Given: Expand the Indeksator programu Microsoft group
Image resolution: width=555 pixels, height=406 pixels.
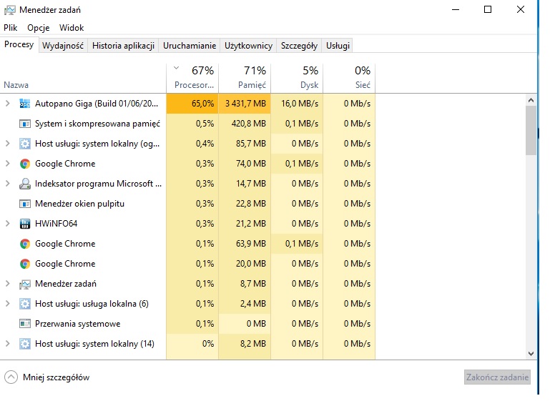Looking at the screenshot, I should [7, 184].
